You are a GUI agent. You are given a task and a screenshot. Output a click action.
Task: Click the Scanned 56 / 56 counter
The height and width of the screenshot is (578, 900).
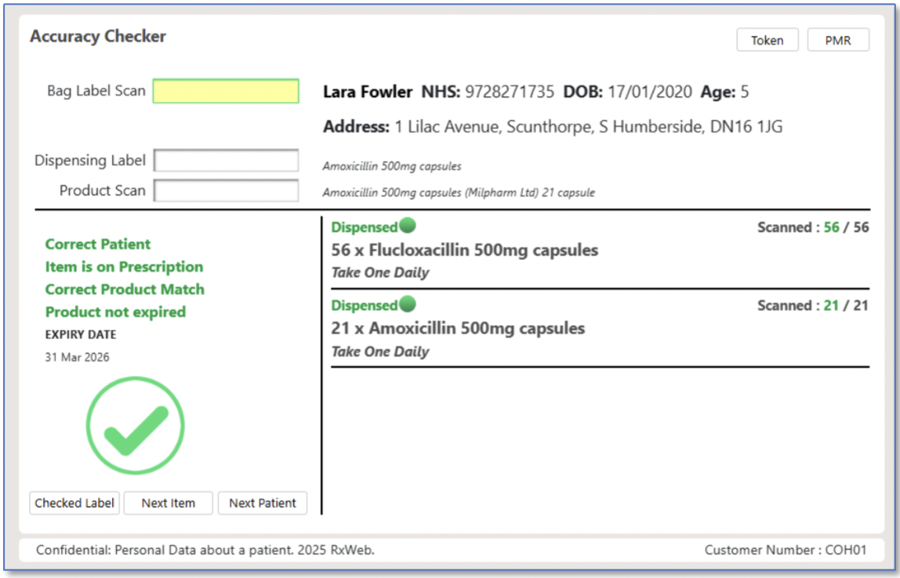[812, 228]
